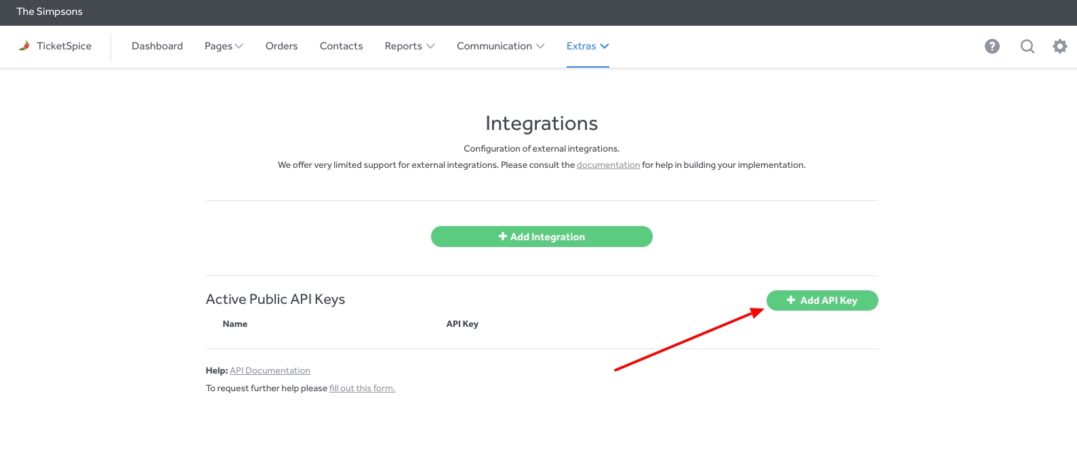
Task: Open the Orders menu item
Action: click(281, 46)
